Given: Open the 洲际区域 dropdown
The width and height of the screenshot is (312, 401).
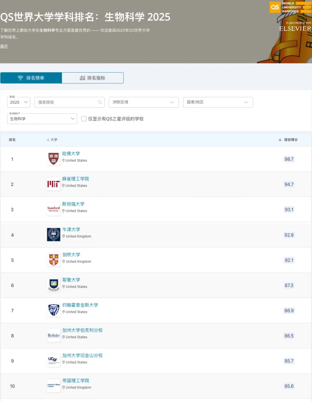Looking at the screenshot, I should [x=144, y=102].
